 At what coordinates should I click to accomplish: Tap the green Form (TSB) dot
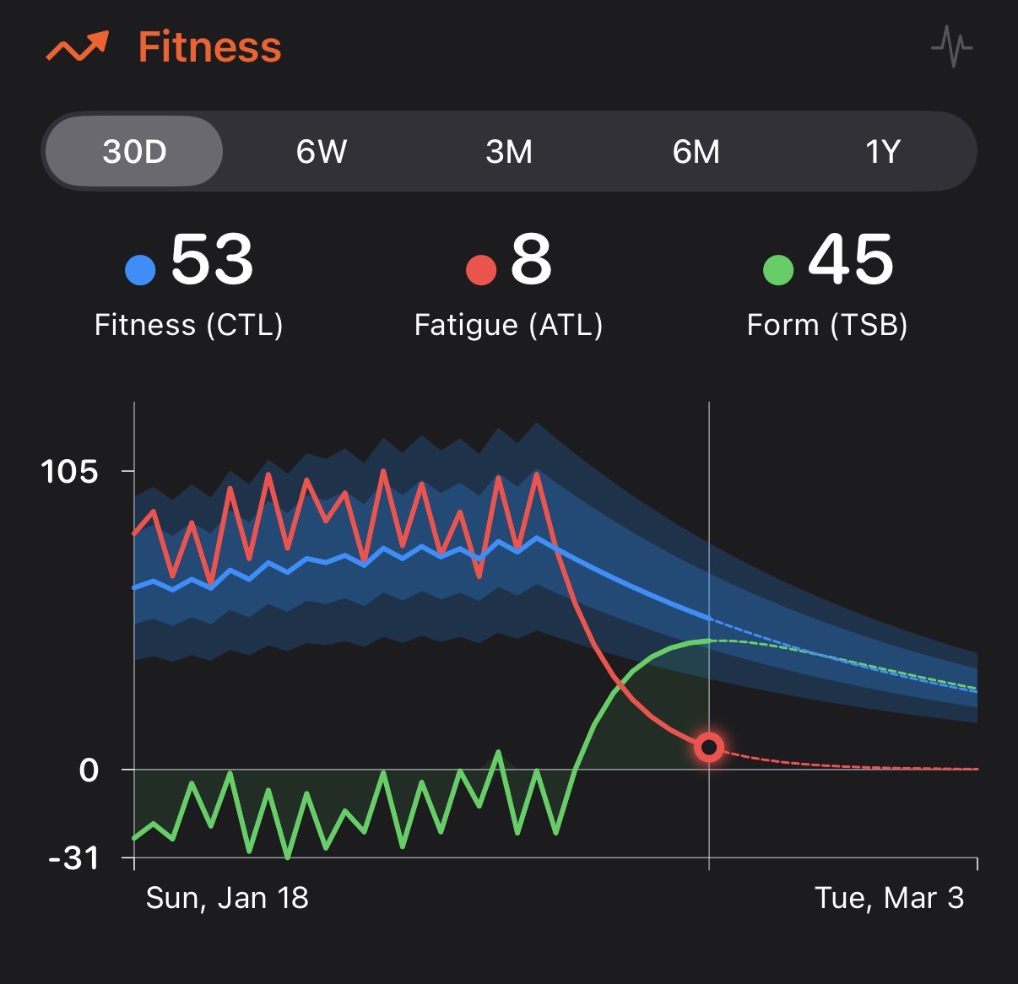click(777, 270)
